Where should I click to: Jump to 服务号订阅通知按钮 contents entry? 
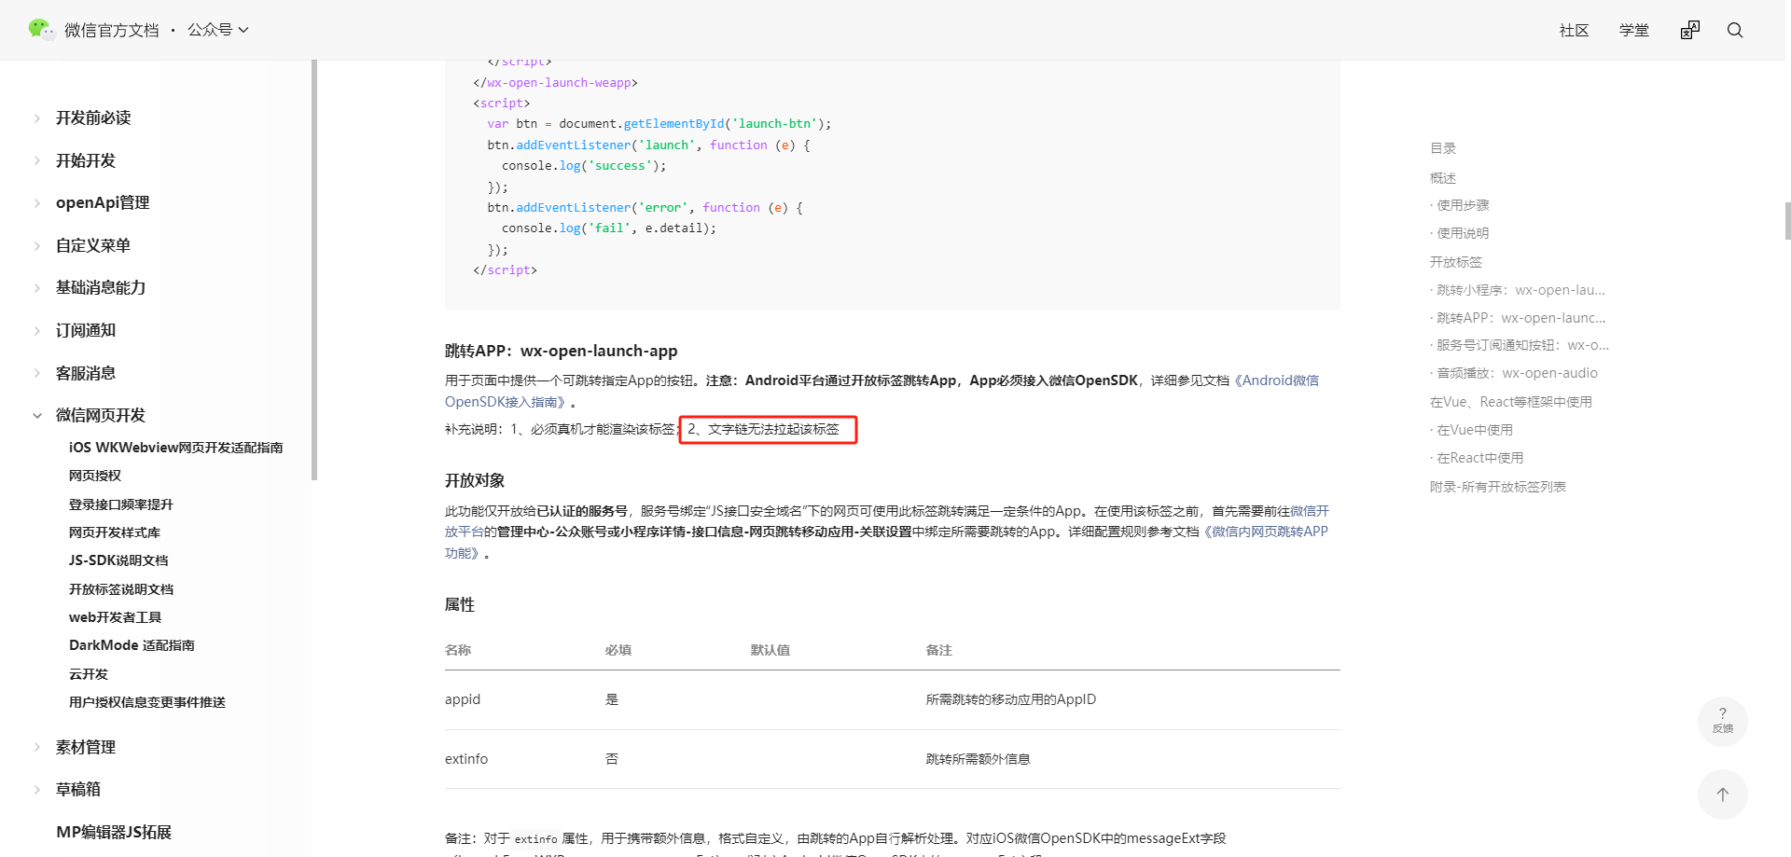[1522, 345]
